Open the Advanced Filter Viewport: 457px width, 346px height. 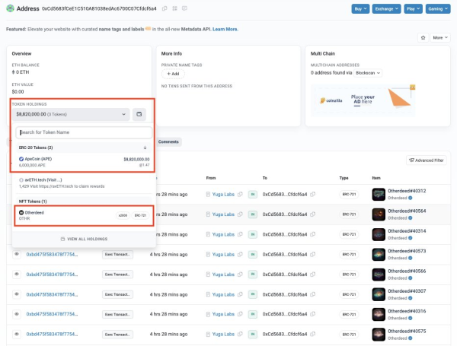coord(427,160)
